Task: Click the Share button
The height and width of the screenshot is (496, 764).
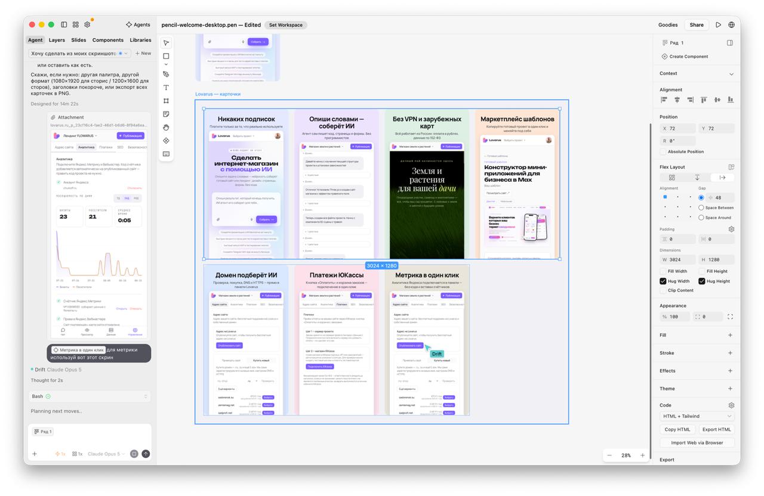Action: point(697,25)
